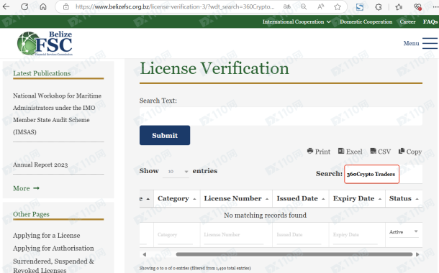This screenshot has width=439, height=273.
Task: Click the table horizontal scrollbar thumb
Action: (x=294, y=254)
